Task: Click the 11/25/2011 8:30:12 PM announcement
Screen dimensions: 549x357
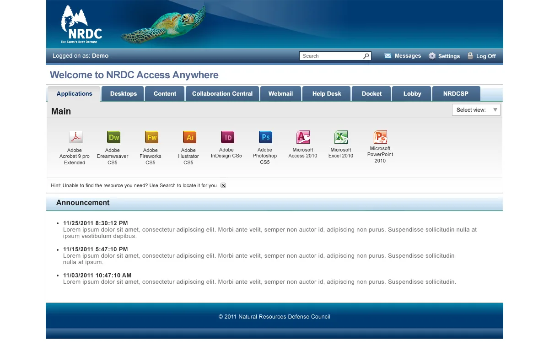Action: pyautogui.click(x=96, y=223)
